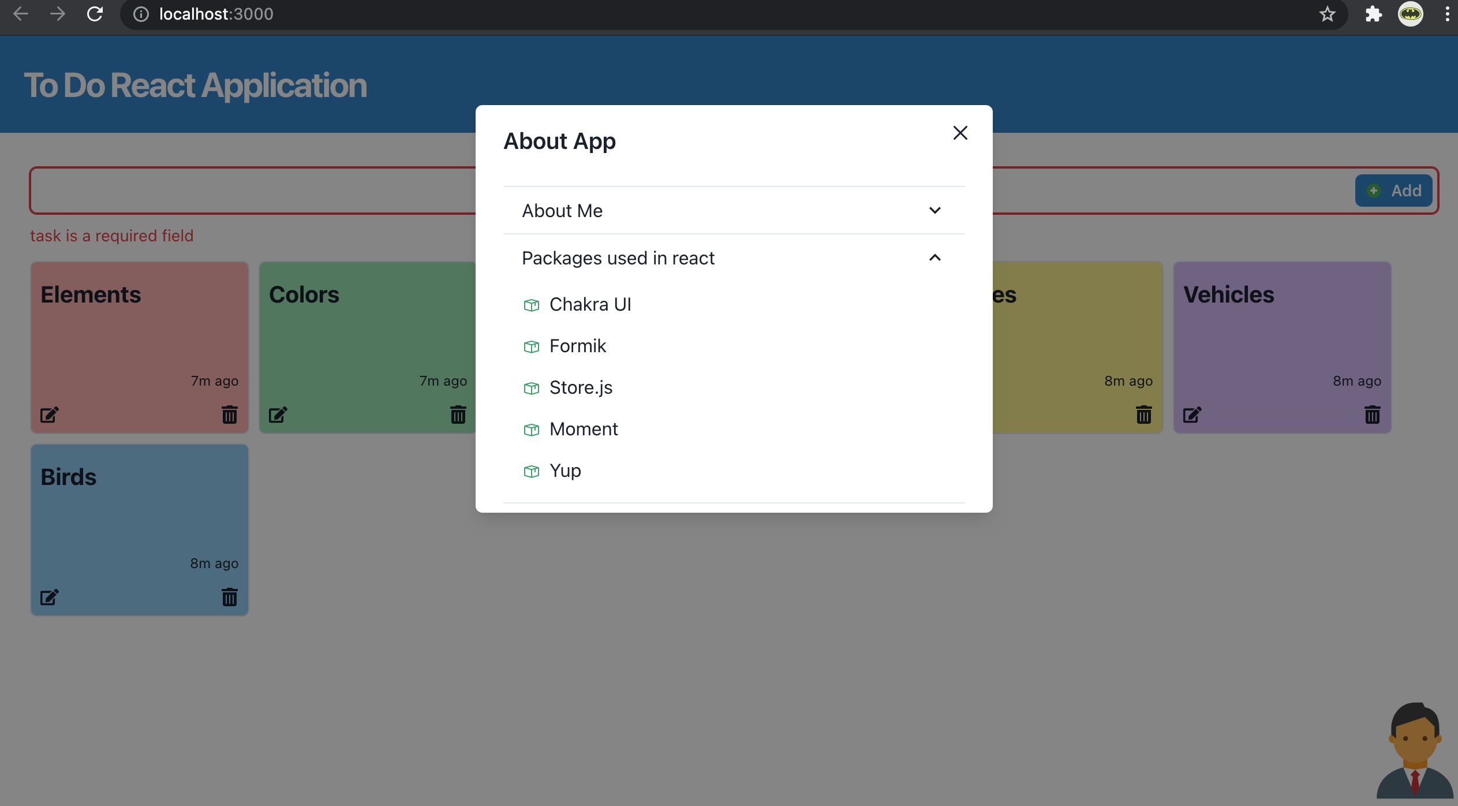Click the edit icon on Elements card

(49, 415)
